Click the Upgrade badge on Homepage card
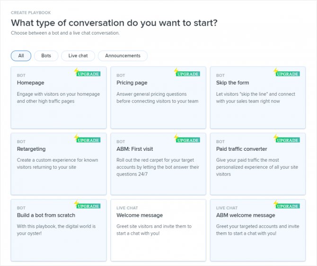This screenshot has height=266, width=317. coord(88,74)
